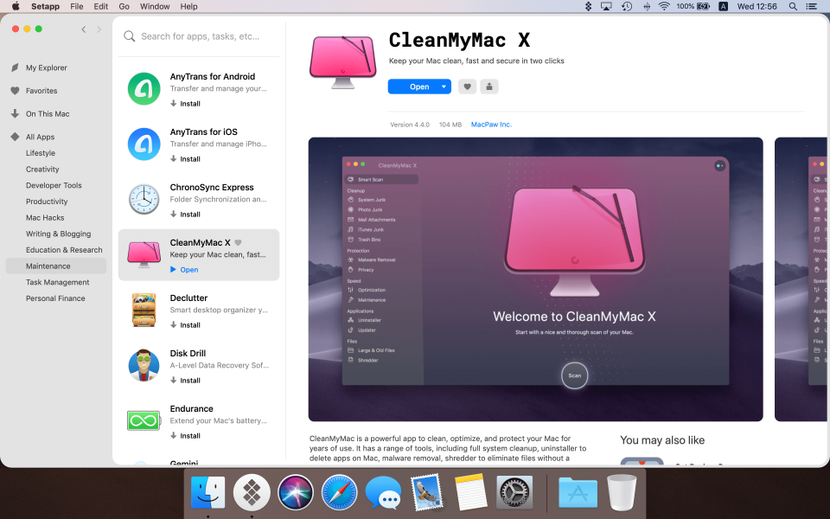Select the Declutter app icon

coord(144,310)
